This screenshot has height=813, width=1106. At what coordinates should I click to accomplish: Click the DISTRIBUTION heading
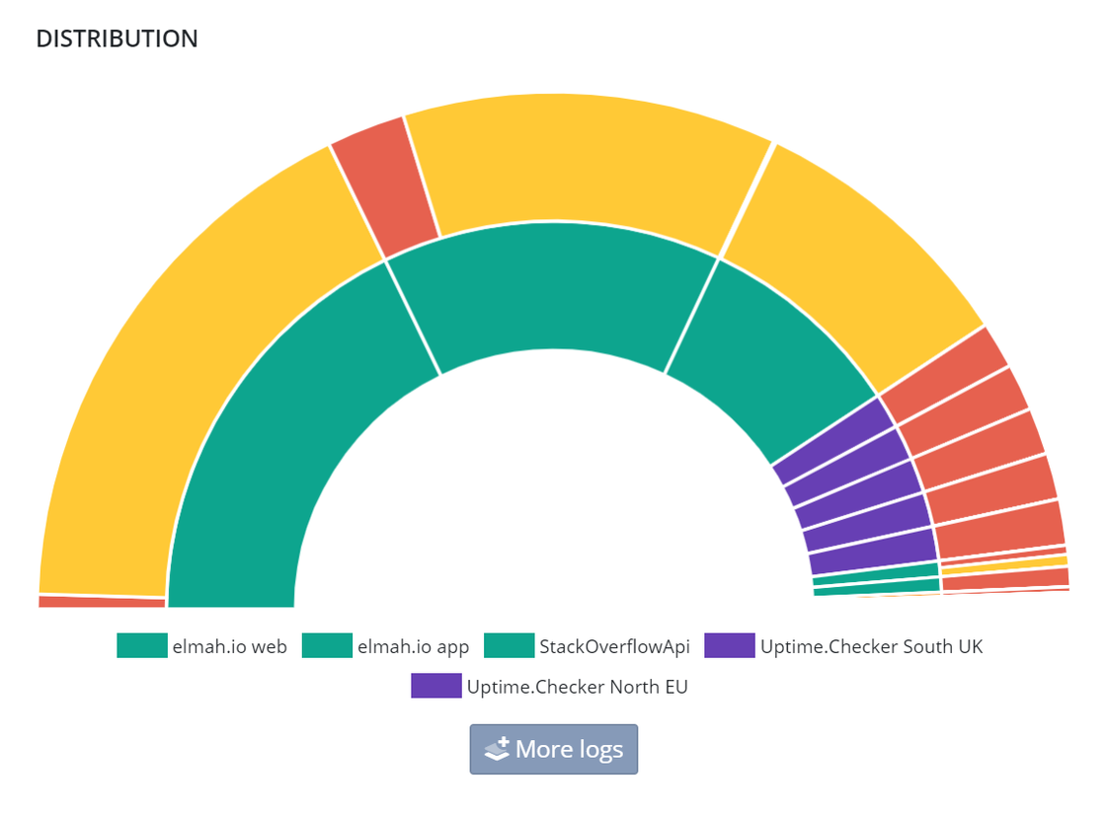pyautogui.click(x=118, y=38)
